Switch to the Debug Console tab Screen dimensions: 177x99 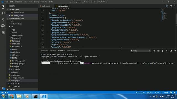[x=73, y=51]
